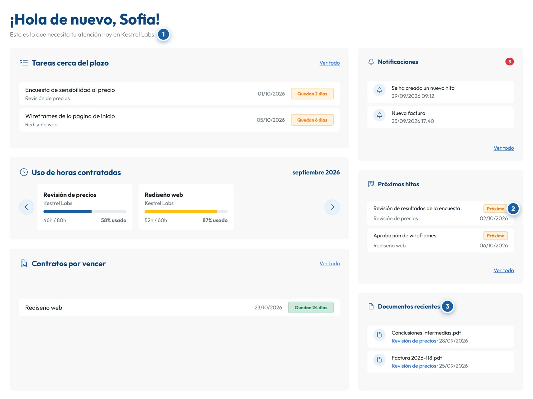The image size is (533, 399).
Task: Open the Revisión de precios hours card title
Action: pyautogui.click(x=70, y=195)
